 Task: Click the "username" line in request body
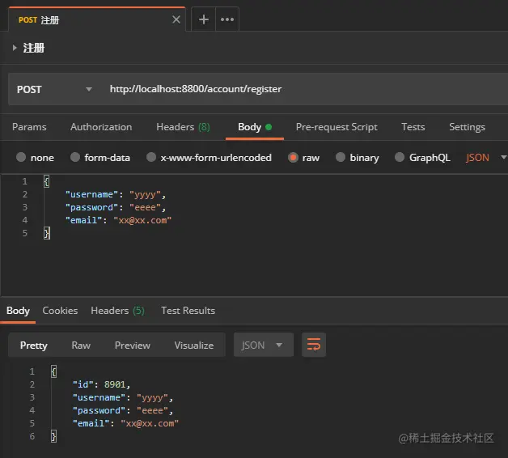point(116,194)
